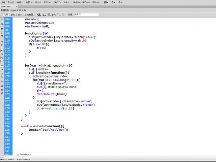The height and width of the screenshot is (162, 216).
Task: Open the 文件(F) menu
Action: tap(11, 2)
